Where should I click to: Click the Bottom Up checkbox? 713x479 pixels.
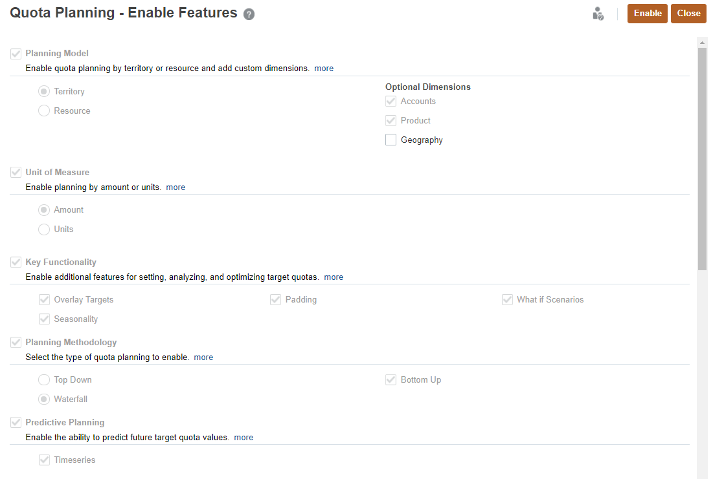tap(390, 379)
